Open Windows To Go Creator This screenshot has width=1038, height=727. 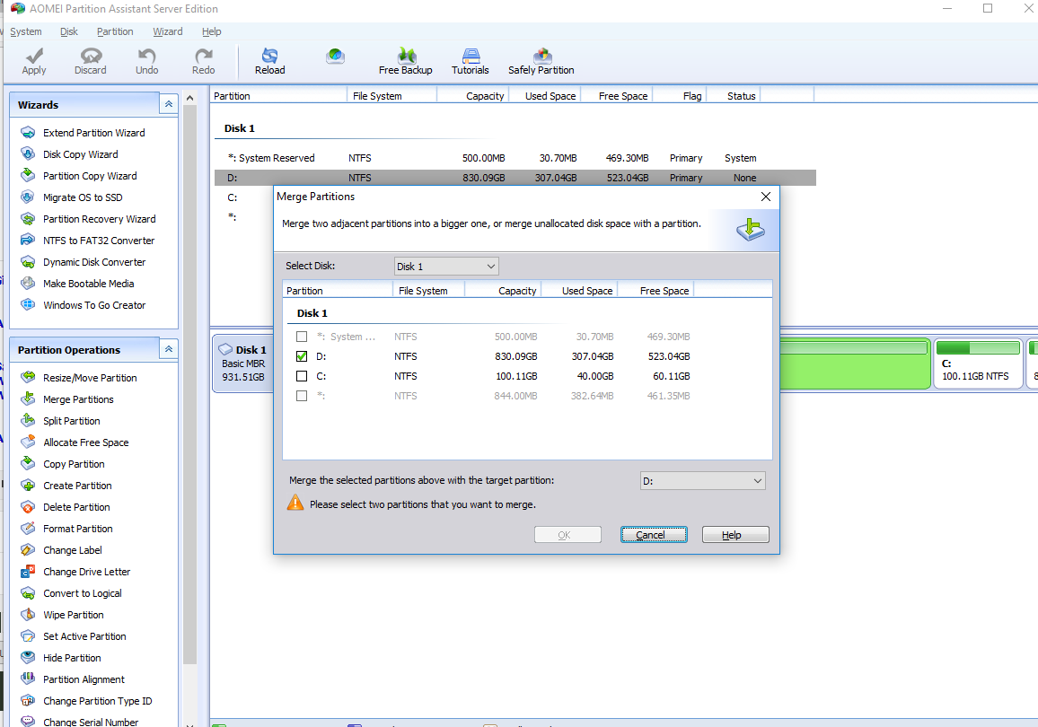(x=94, y=305)
